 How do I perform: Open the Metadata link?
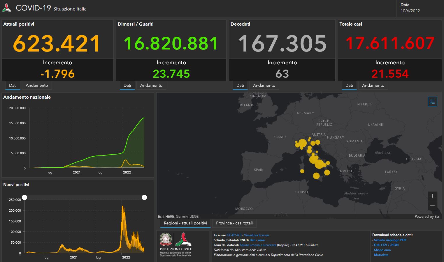pos(381,255)
